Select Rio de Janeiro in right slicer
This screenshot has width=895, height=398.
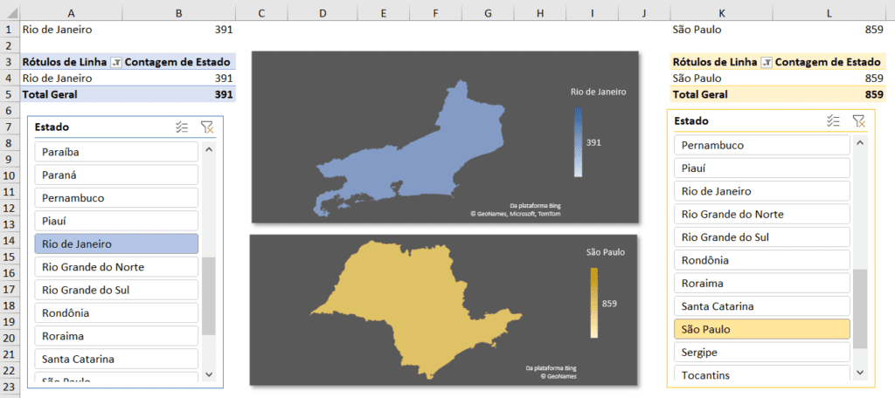[x=762, y=191]
